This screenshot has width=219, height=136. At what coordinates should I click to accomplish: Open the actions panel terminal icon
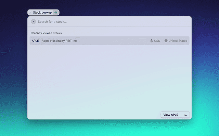(185, 115)
